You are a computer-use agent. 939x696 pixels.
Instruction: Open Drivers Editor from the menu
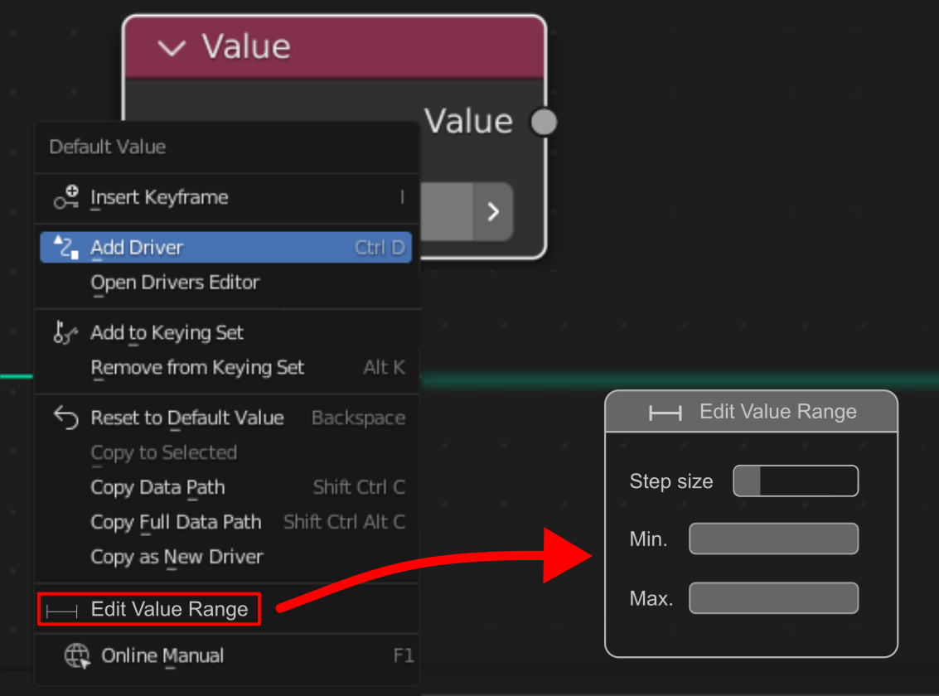click(225, 283)
